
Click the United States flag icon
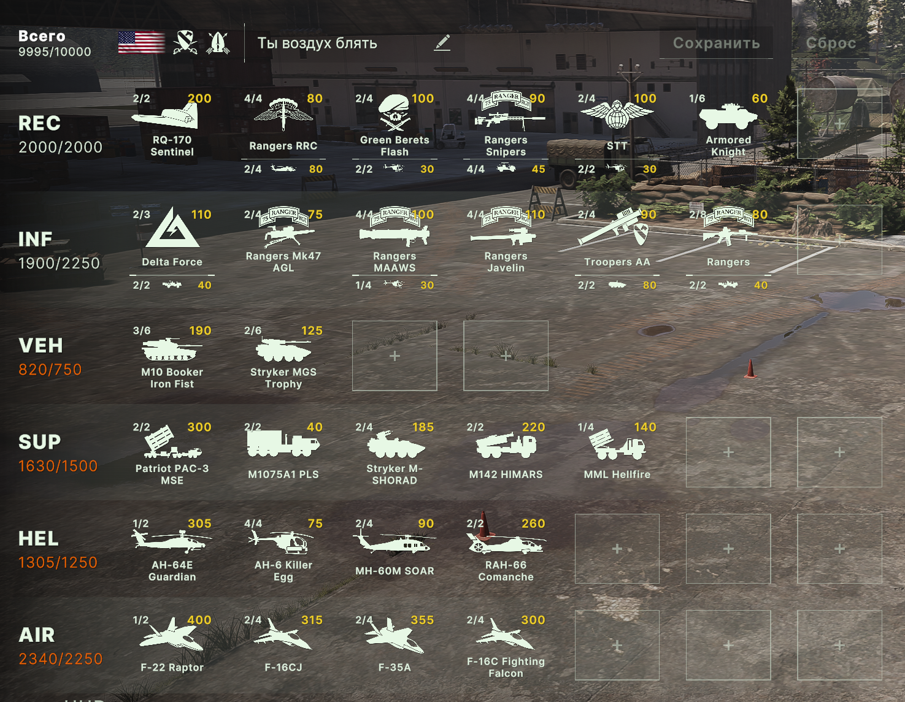pyautogui.click(x=142, y=43)
